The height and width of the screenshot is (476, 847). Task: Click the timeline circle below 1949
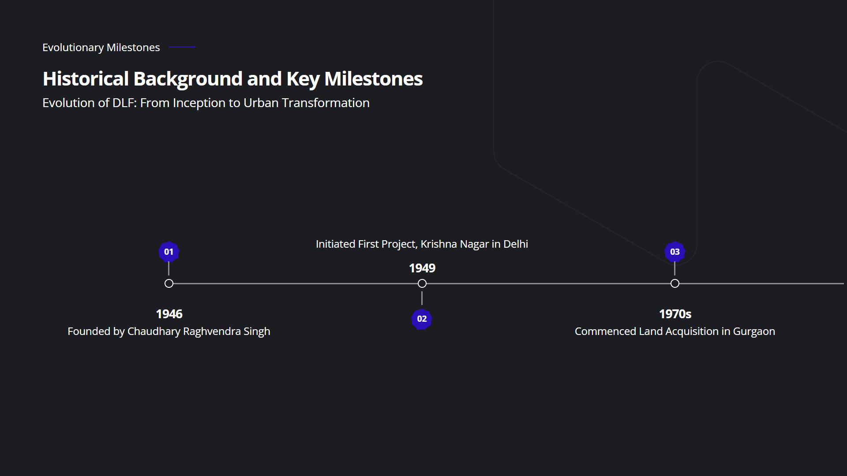(422, 283)
